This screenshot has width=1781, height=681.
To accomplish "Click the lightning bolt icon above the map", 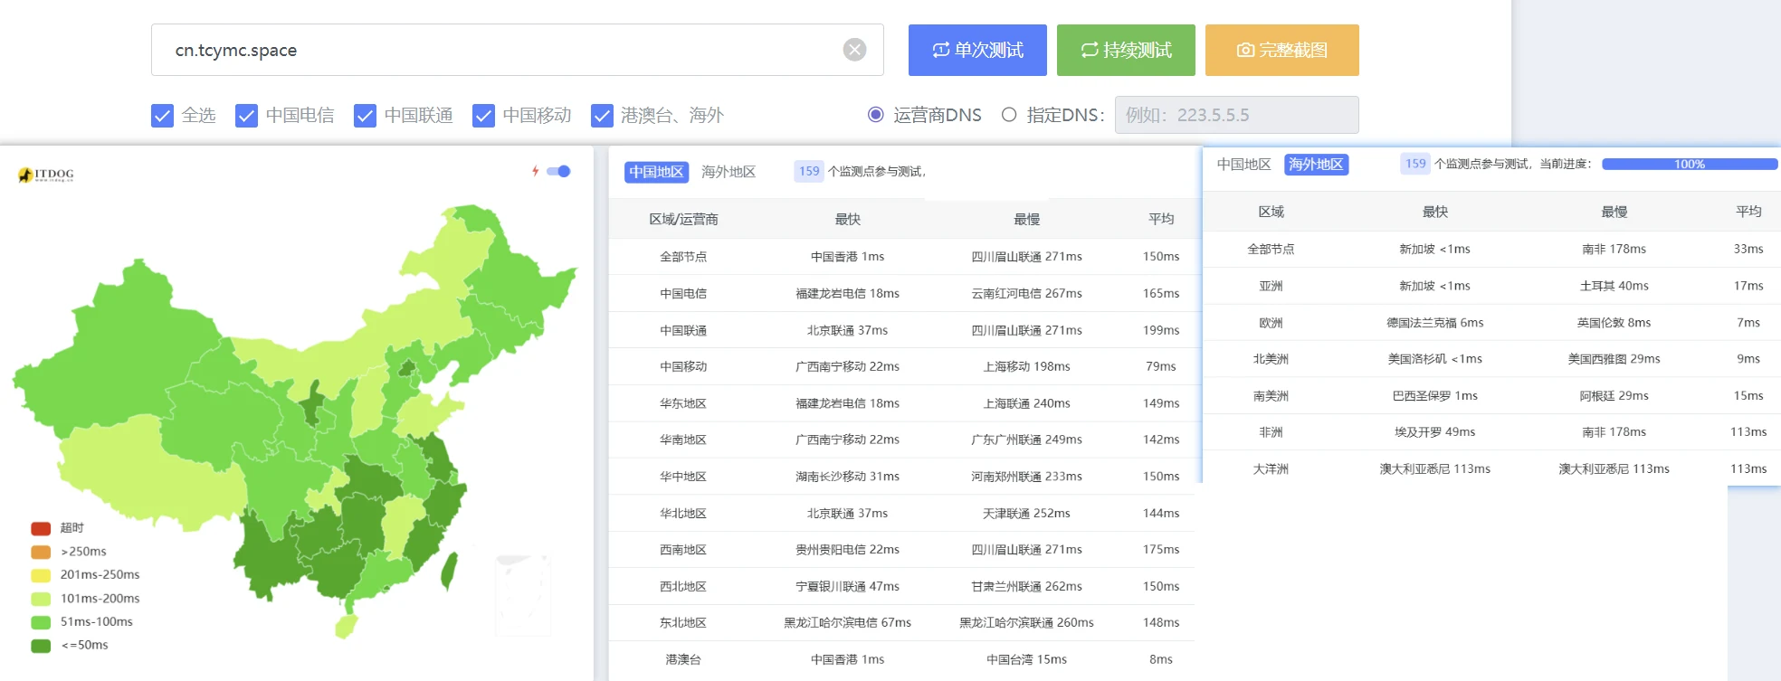I will pos(536,171).
